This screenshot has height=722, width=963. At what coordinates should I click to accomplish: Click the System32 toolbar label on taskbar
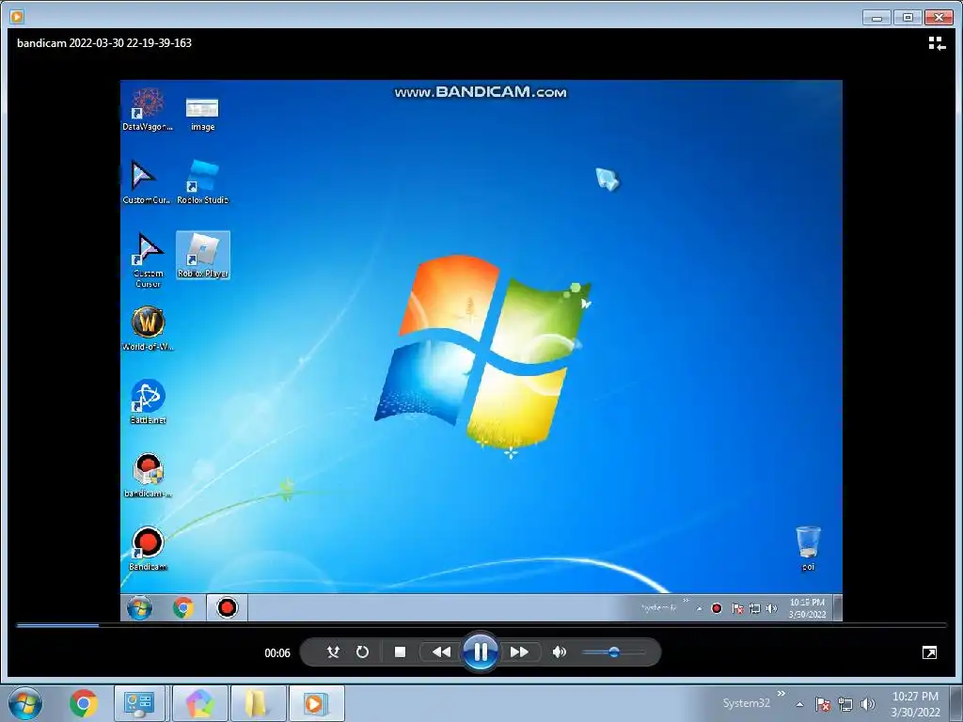[746, 703]
